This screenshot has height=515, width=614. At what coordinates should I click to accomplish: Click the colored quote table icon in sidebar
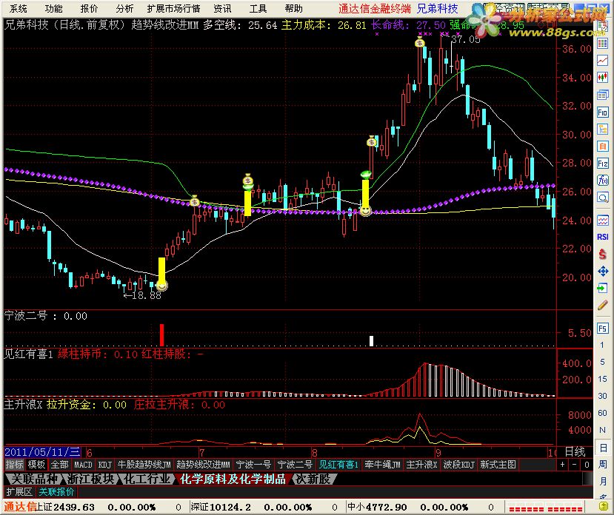pyautogui.click(x=603, y=43)
